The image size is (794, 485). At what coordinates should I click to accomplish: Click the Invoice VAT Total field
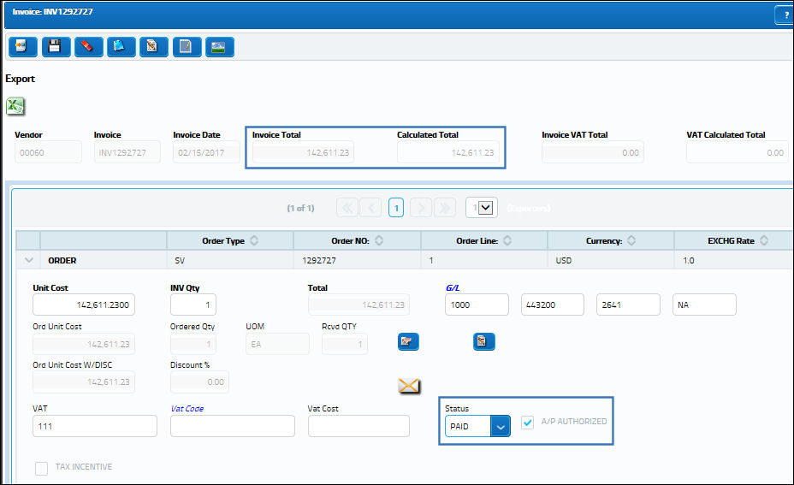click(x=593, y=152)
